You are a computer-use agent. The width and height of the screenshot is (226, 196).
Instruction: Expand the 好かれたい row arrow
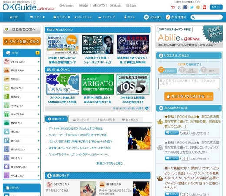pyautogui.click(x=39, y=88)
